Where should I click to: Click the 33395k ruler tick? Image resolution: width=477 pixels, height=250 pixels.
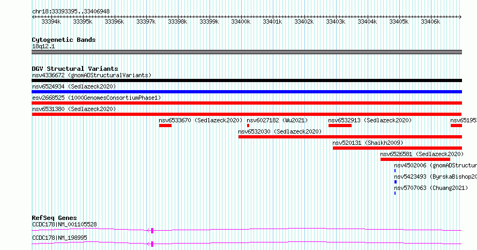pos(83,21)
